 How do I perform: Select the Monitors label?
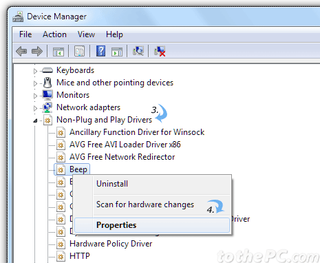point(73,95)
